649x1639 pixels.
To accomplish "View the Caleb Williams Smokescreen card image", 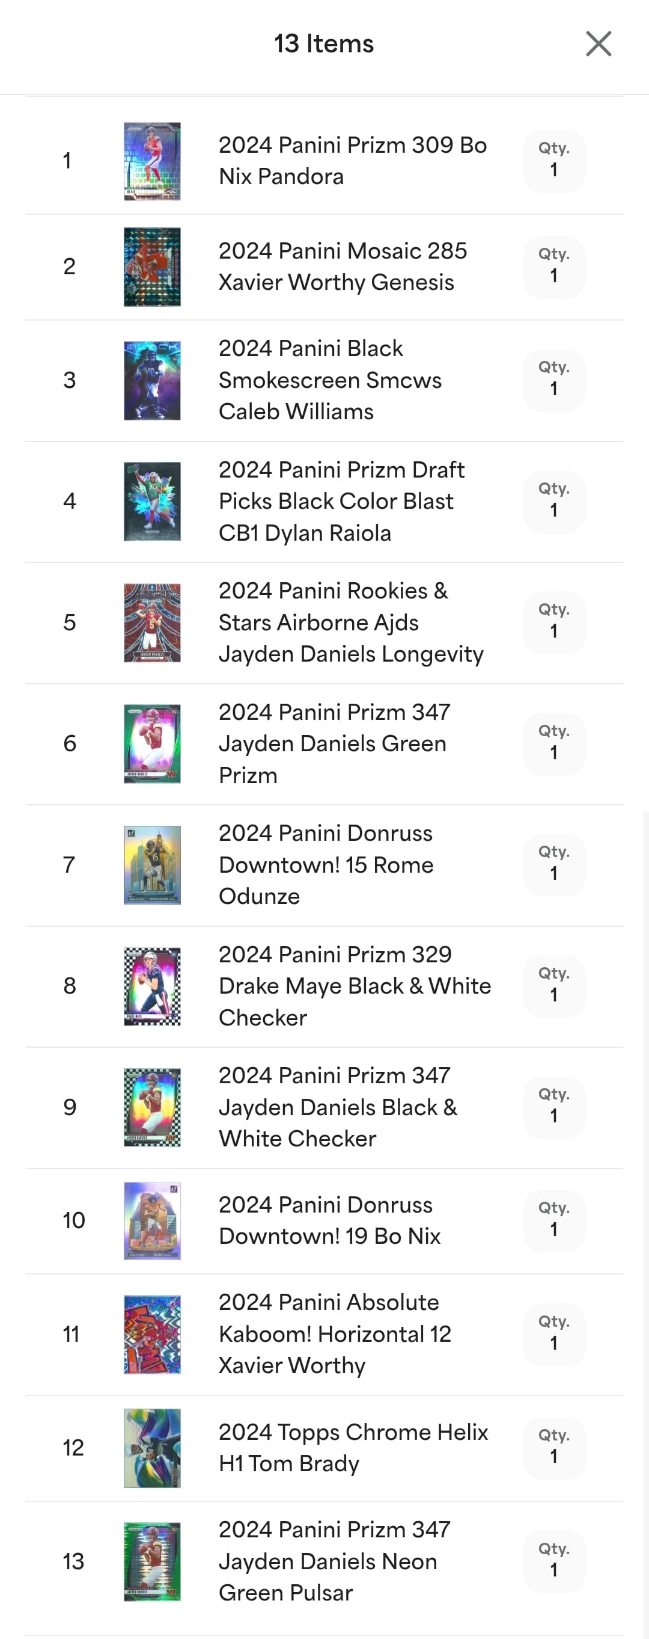I will (x=152, y=381).
